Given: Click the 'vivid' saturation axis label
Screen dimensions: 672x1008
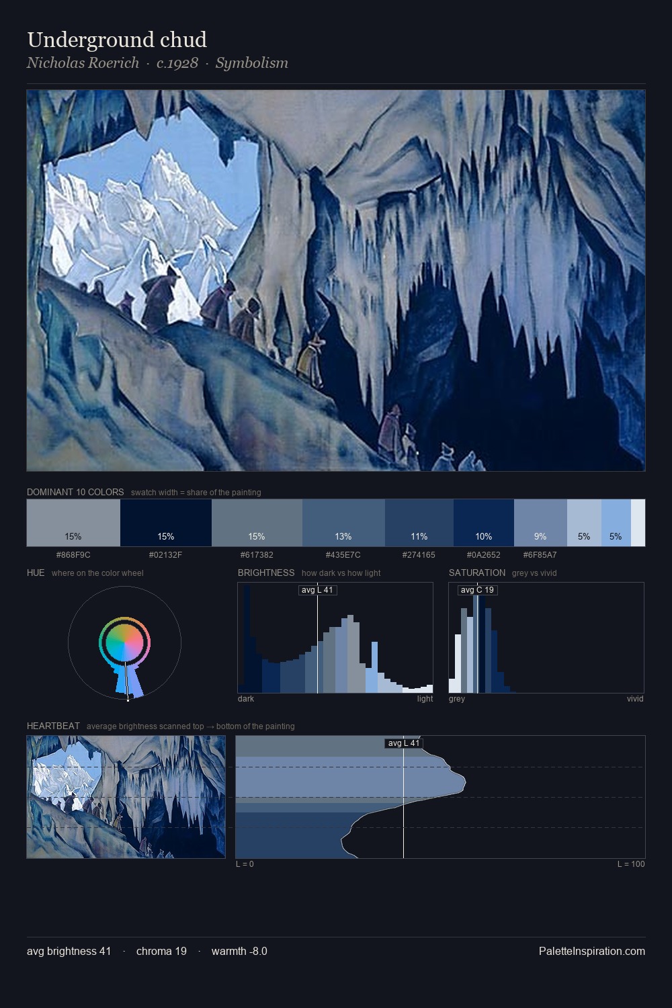Looking at the screenshot, I should point(635,699).
